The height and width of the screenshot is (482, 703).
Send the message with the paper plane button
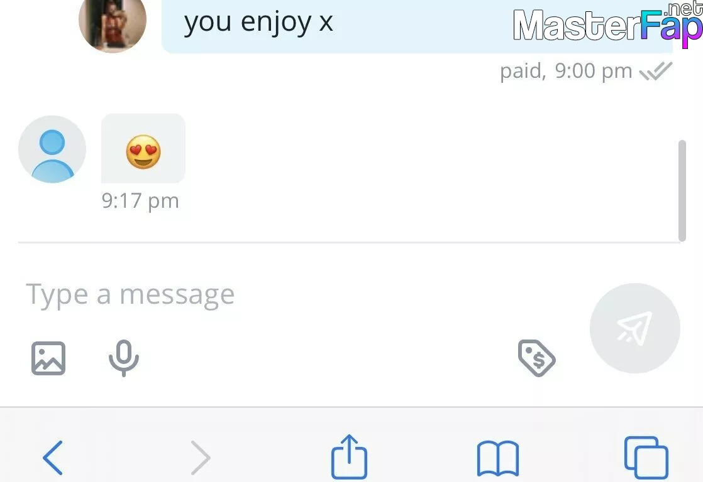click(635, 328)
